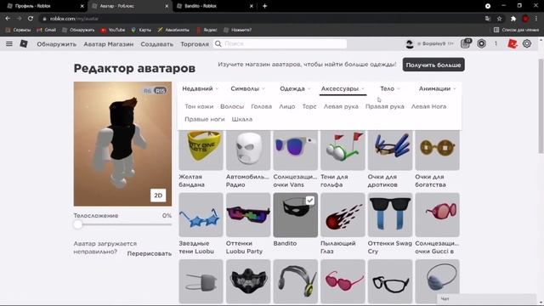This screenshot has width=544, height=306.
Task: Select the pink Gucci sunglasses
Action: 437,215
